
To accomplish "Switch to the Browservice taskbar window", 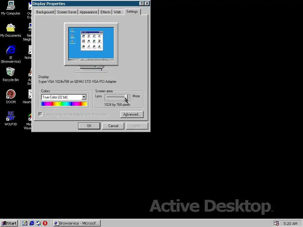I will point(77,223).
